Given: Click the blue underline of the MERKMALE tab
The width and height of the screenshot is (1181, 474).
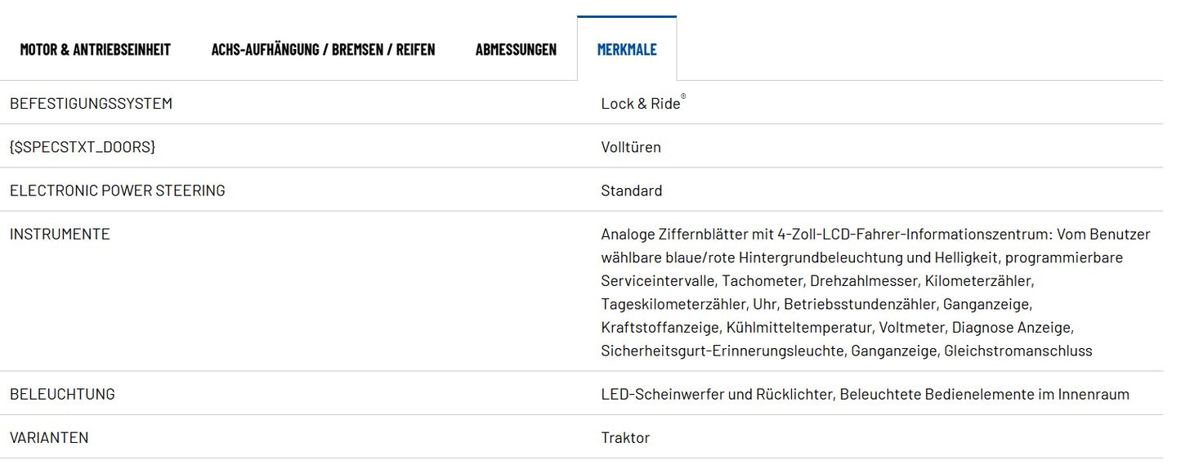Looking at the screenshot, I should [627, 16].
